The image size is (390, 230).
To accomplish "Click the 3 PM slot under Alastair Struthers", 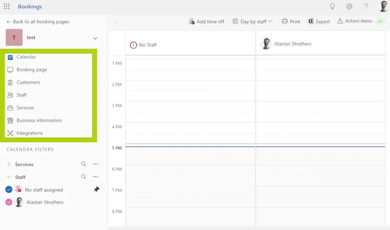I will click(322, 112).
